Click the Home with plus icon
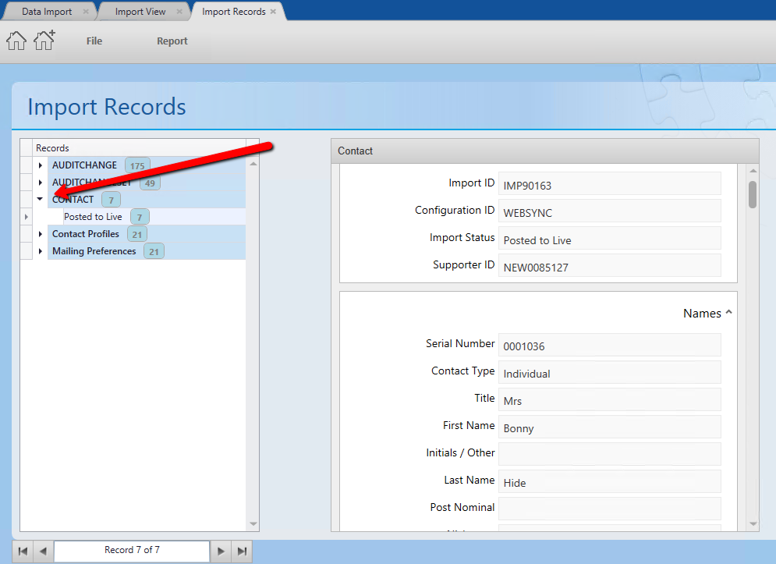Screen dimensions: 776x564 [x=44, y=41]
